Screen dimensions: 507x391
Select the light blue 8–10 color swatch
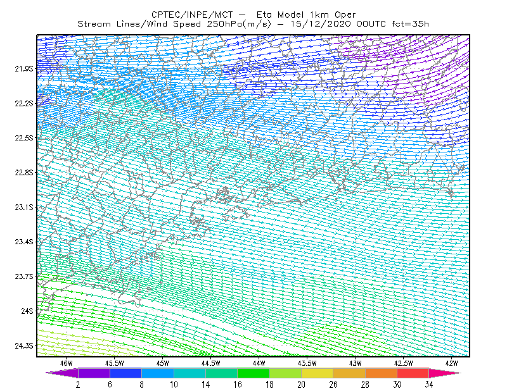point(158,373)
